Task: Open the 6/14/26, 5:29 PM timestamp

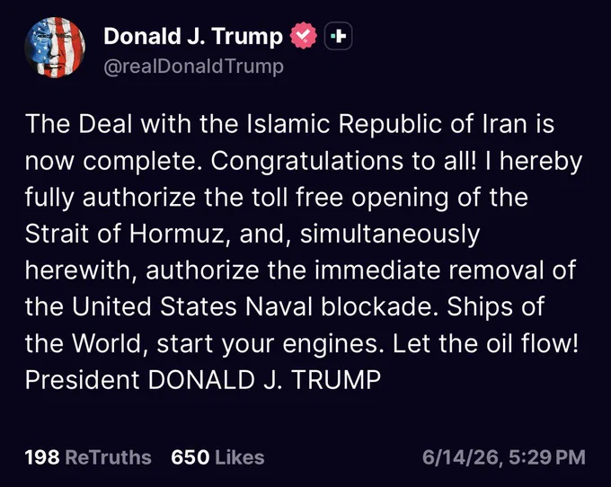Action: tap(504, 457)
